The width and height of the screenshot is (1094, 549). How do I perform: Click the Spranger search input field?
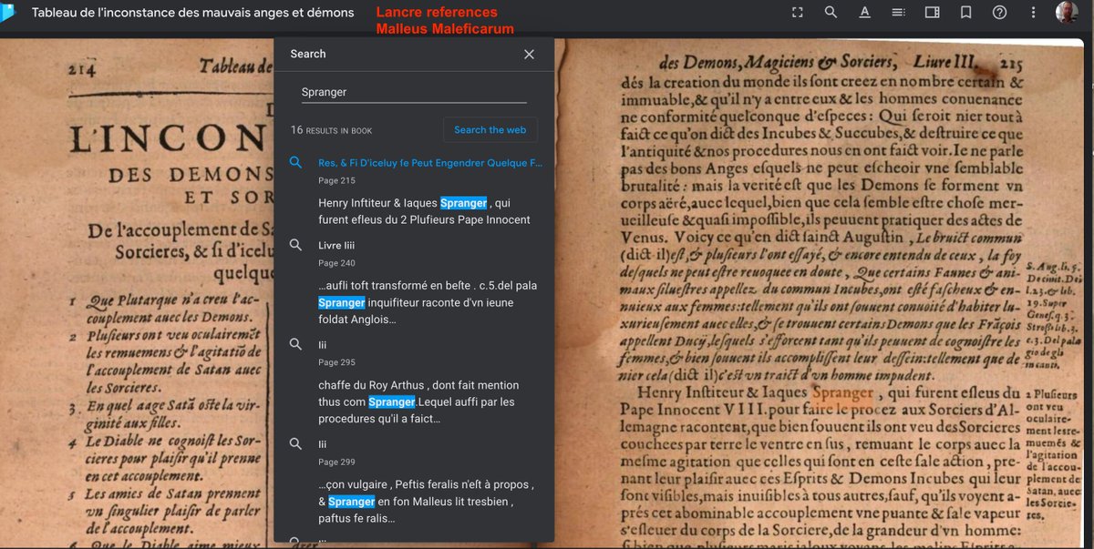(414, 92)
